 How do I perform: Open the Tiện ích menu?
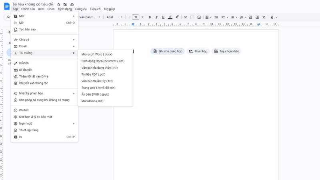click(x=95, y=9)
